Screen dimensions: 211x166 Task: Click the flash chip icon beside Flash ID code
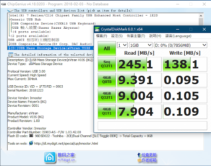click(31, 136)
